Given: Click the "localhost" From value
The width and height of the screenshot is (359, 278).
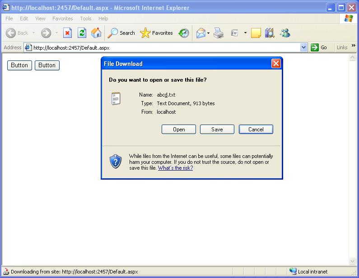Looking at the screenshot, I should 166,112.
